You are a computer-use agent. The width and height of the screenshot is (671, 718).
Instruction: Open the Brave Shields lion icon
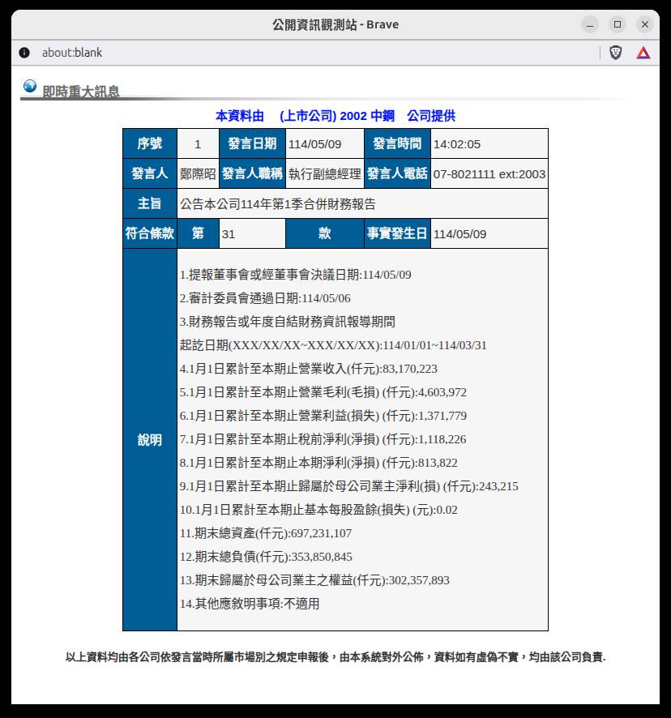point(616,53)
